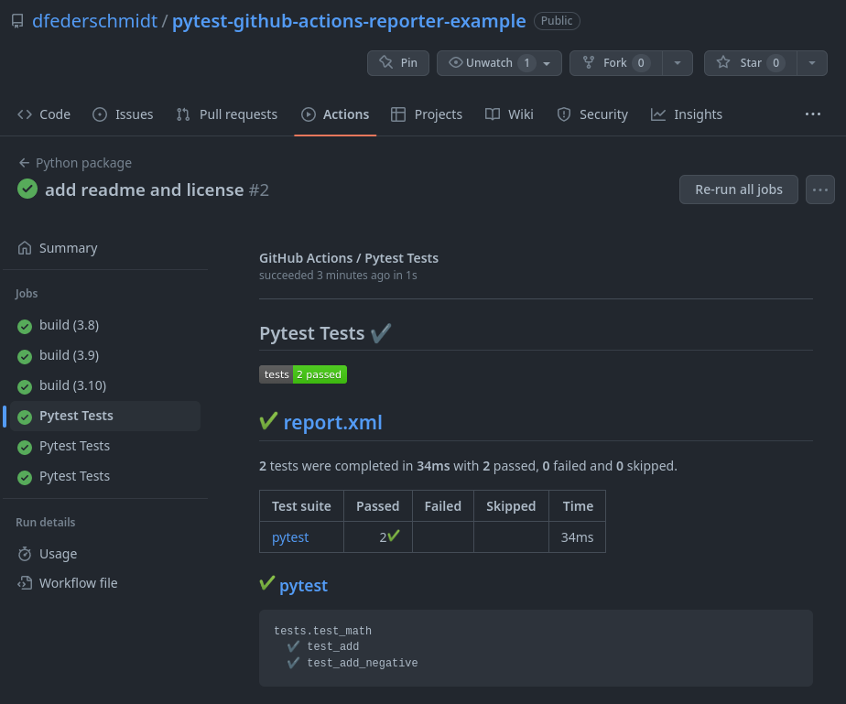Open the pytest link in test suite table
Screen dimensions: 846x704
(290, 537)
